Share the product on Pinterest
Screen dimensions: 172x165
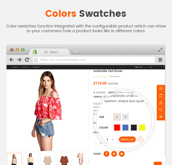[122, 154]
